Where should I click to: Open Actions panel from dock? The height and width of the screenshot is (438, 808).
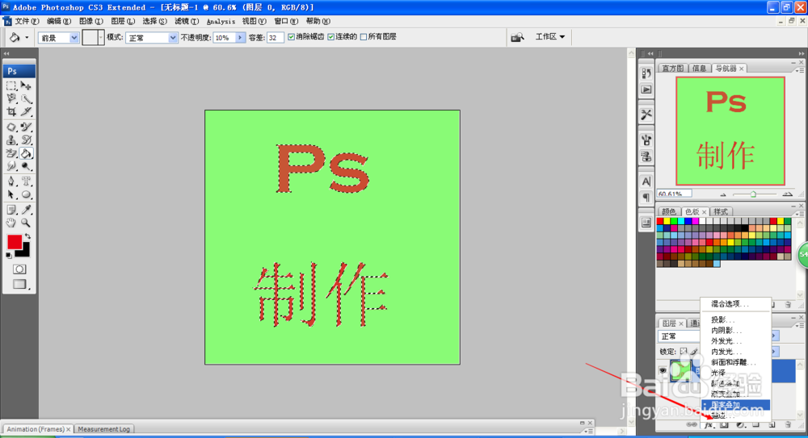646,90
